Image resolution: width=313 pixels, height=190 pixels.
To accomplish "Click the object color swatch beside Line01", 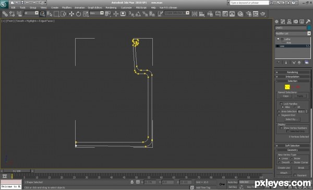I will [309, 28].
